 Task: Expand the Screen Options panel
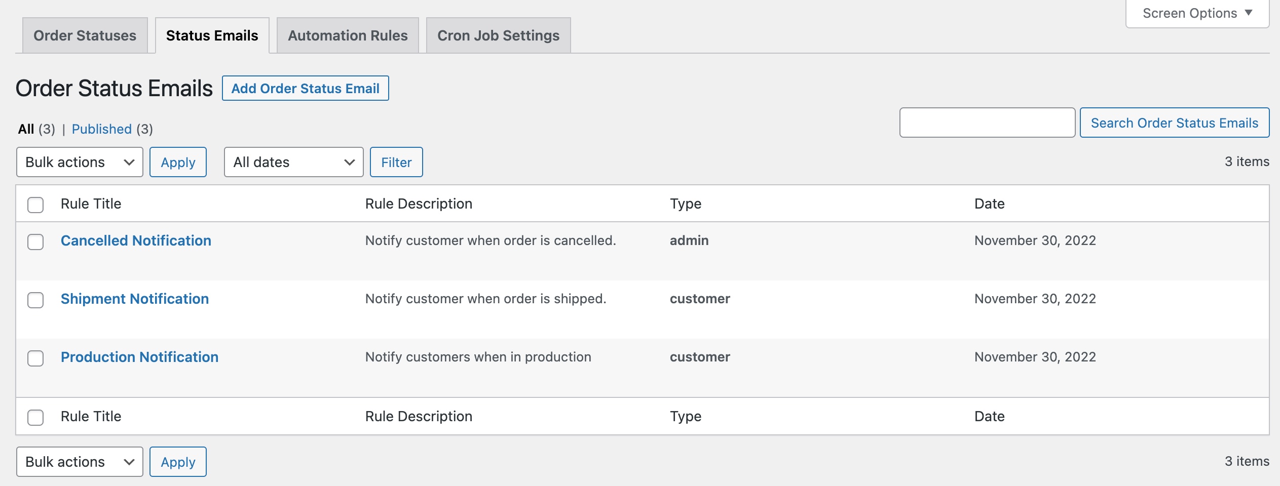1196,13
